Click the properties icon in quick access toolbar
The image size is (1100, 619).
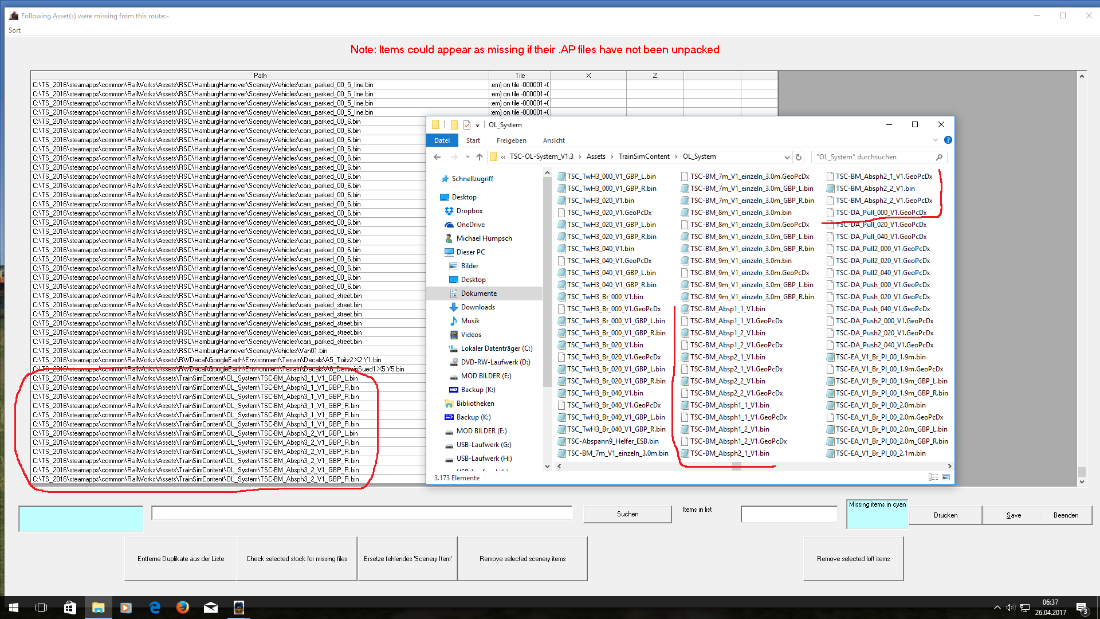[467, 125]
